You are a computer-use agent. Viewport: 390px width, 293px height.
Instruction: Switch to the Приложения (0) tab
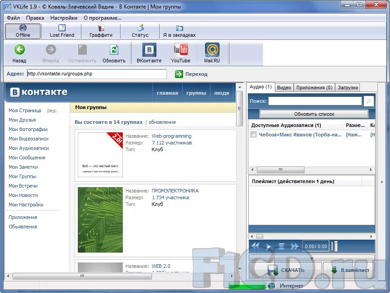[314, 87]
